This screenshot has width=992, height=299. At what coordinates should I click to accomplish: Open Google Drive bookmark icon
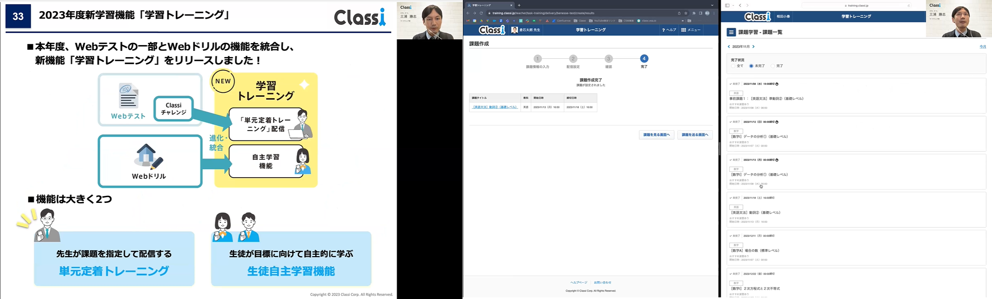click(482, 21)
